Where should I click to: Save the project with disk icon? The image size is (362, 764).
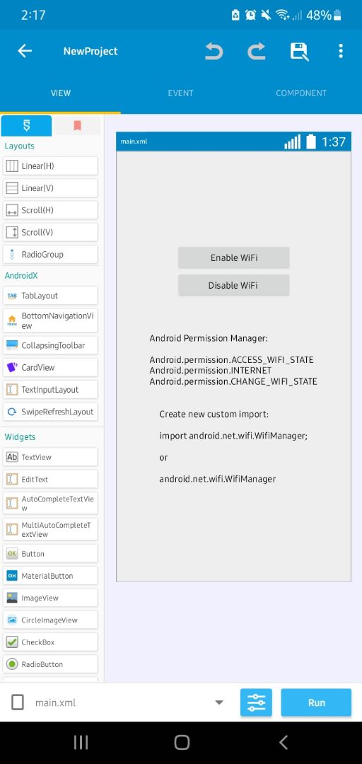(299, 51)
